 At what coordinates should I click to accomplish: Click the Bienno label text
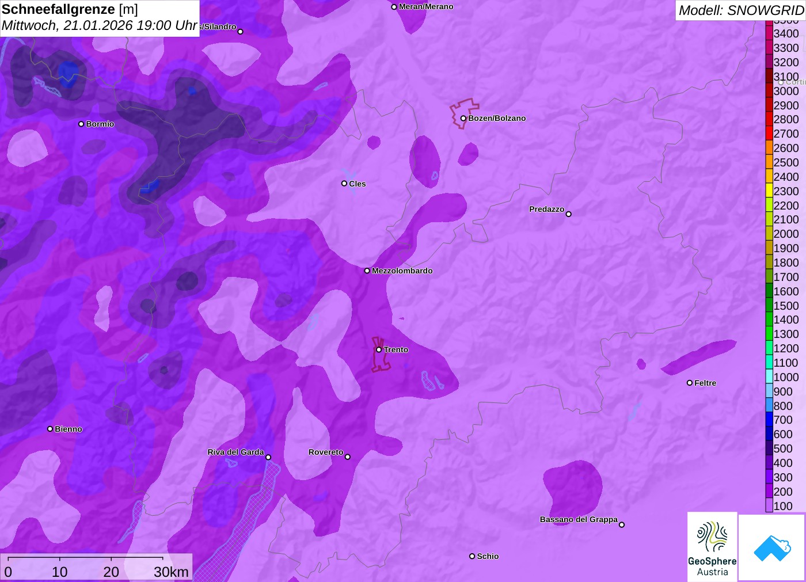coord(69,429)
